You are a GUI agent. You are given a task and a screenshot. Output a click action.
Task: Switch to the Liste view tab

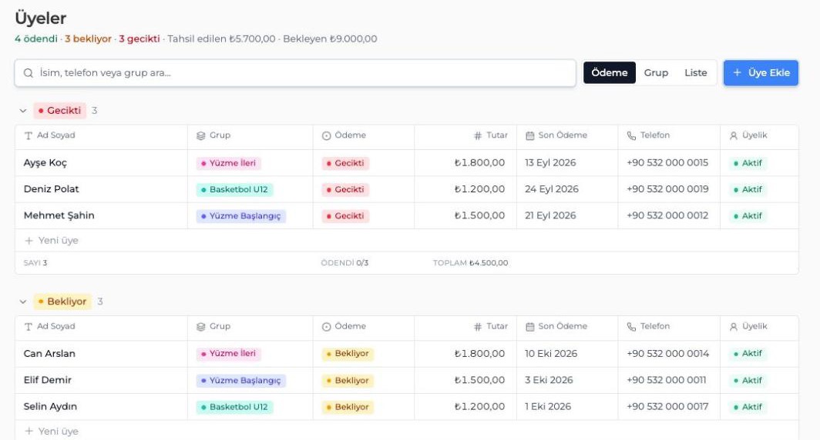coord(695,72)
